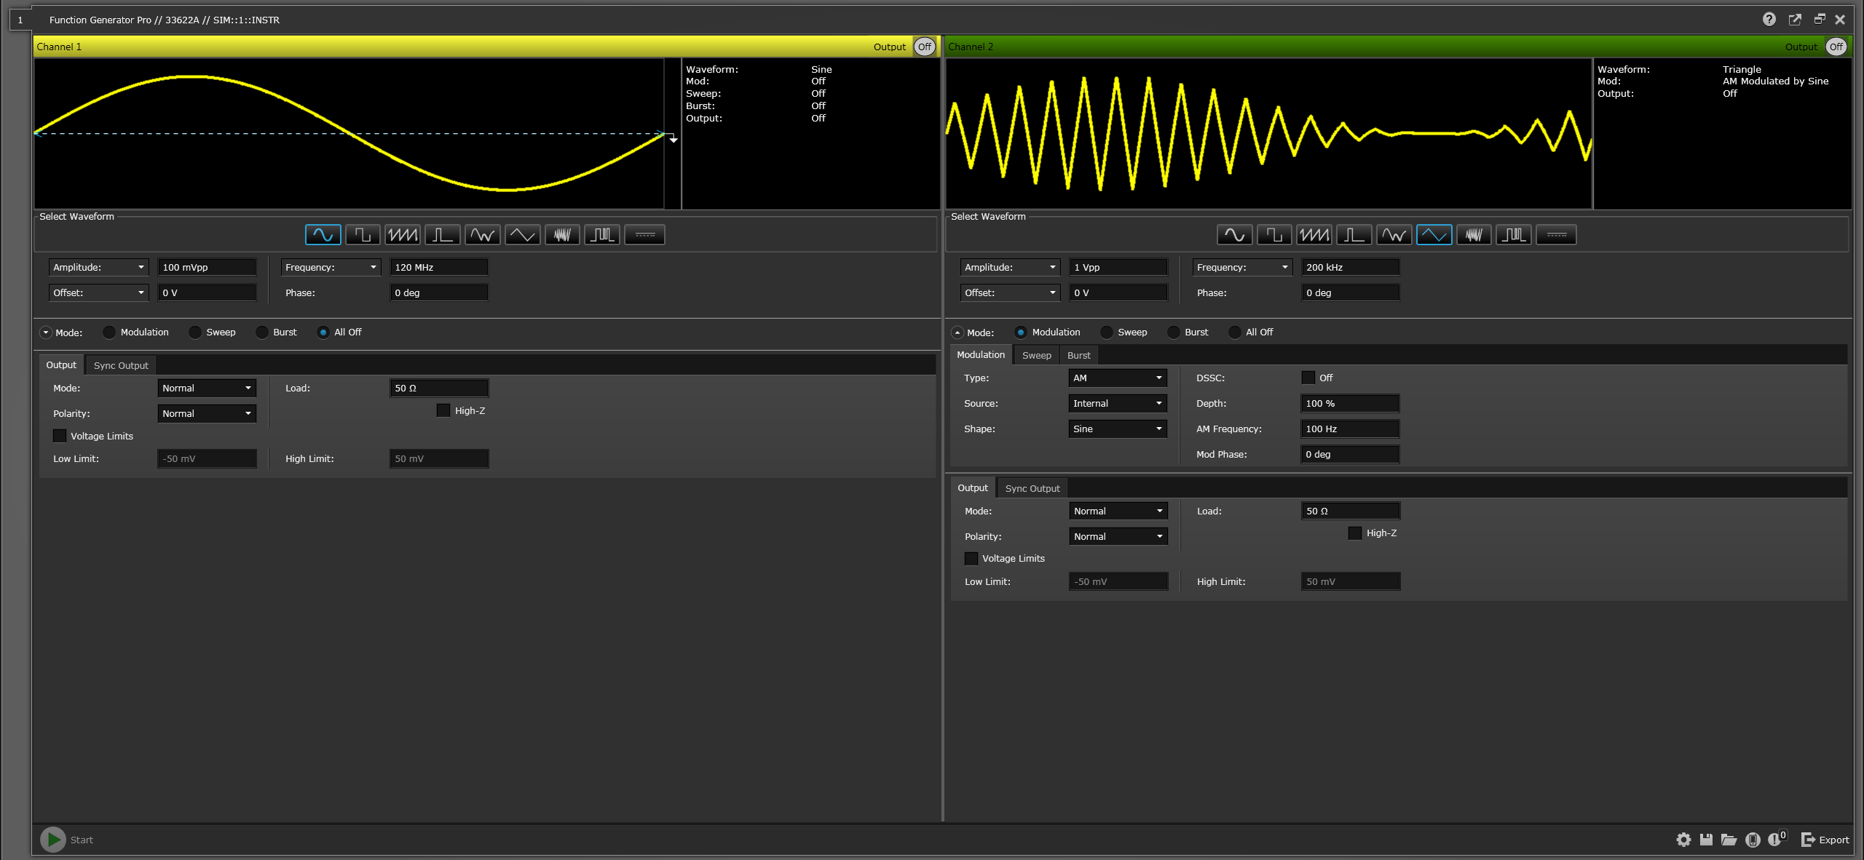Open Channel 1 output Mode dropdown
Screen dimensions: 1864x860
pyautogui.click(x=207, y=388)
